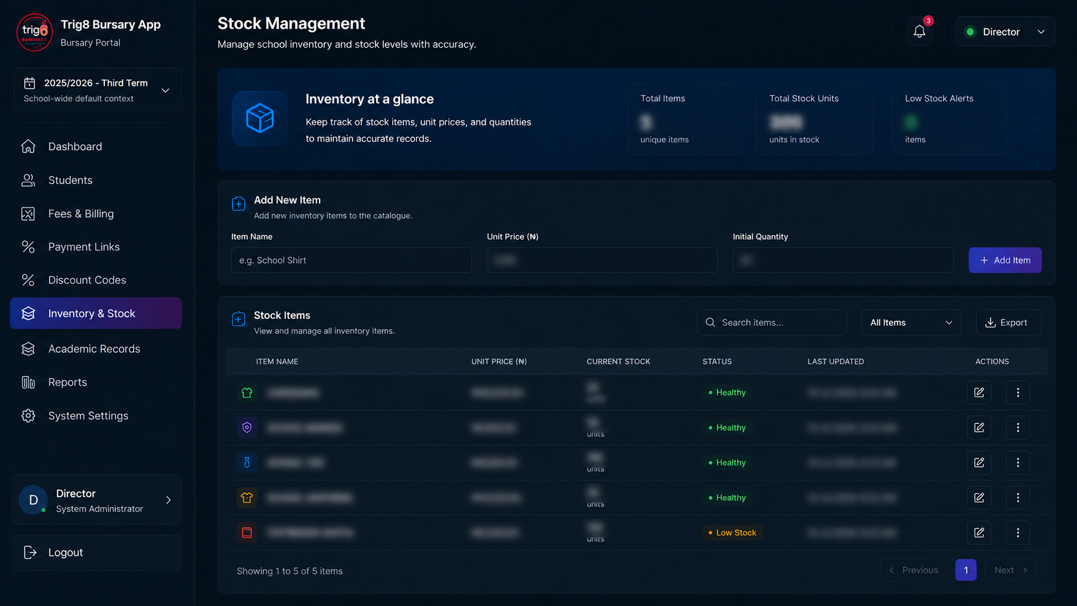Edit the purple badge item row
The height and width of the screenshot is (606, 1077).
click(979, 427)
